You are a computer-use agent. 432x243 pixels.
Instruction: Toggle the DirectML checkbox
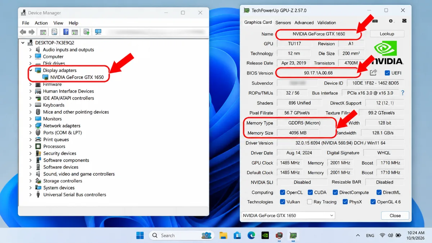tap(379, 193)
